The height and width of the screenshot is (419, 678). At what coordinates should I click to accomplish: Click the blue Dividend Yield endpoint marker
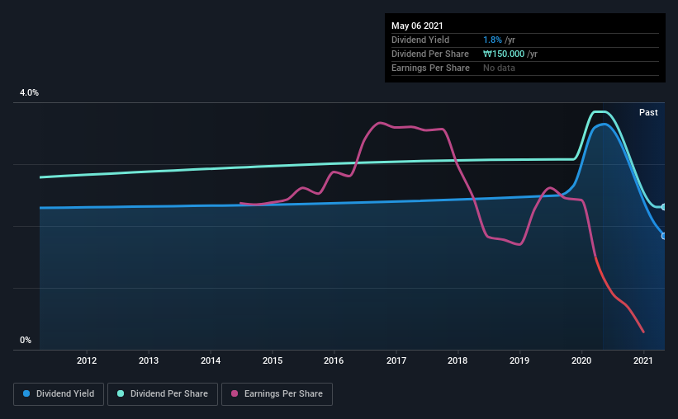(x=664, y=236)
